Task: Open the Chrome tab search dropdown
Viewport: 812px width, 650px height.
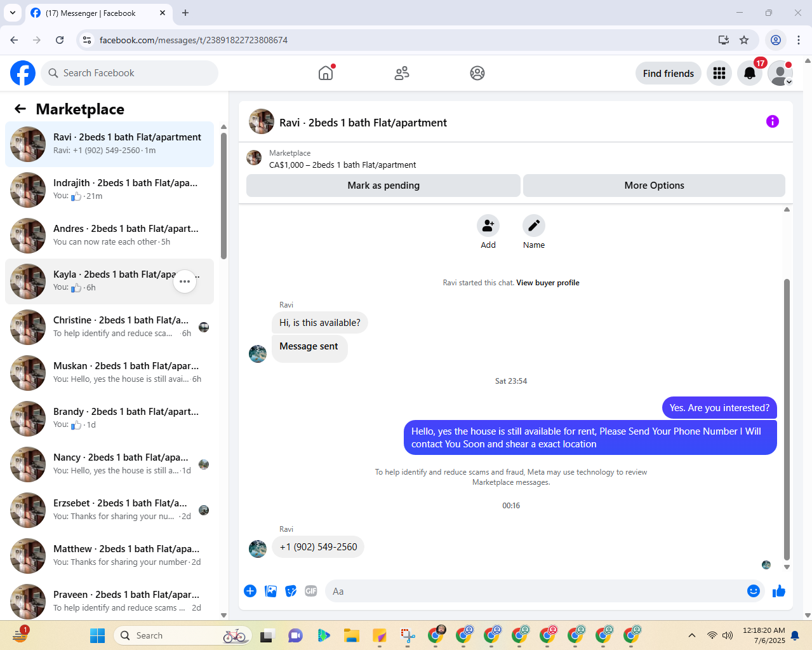Action: [x=12, y=13]
